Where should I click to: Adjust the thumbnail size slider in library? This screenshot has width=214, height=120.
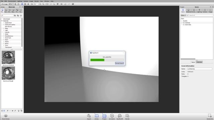pos(11,111)
